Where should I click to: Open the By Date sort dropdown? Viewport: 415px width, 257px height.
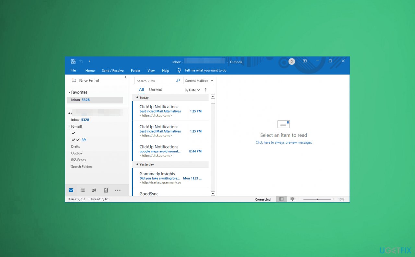(x=192, y=90)
